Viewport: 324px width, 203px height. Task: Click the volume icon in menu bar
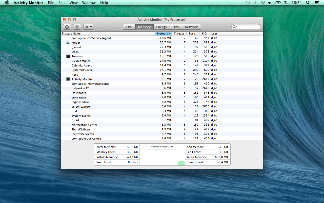click(x=270, y=3)
